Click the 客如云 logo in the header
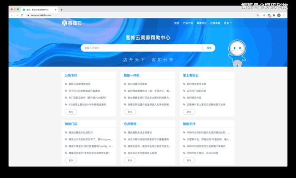This screenshot has height=178, width=296. coord(71,23)
